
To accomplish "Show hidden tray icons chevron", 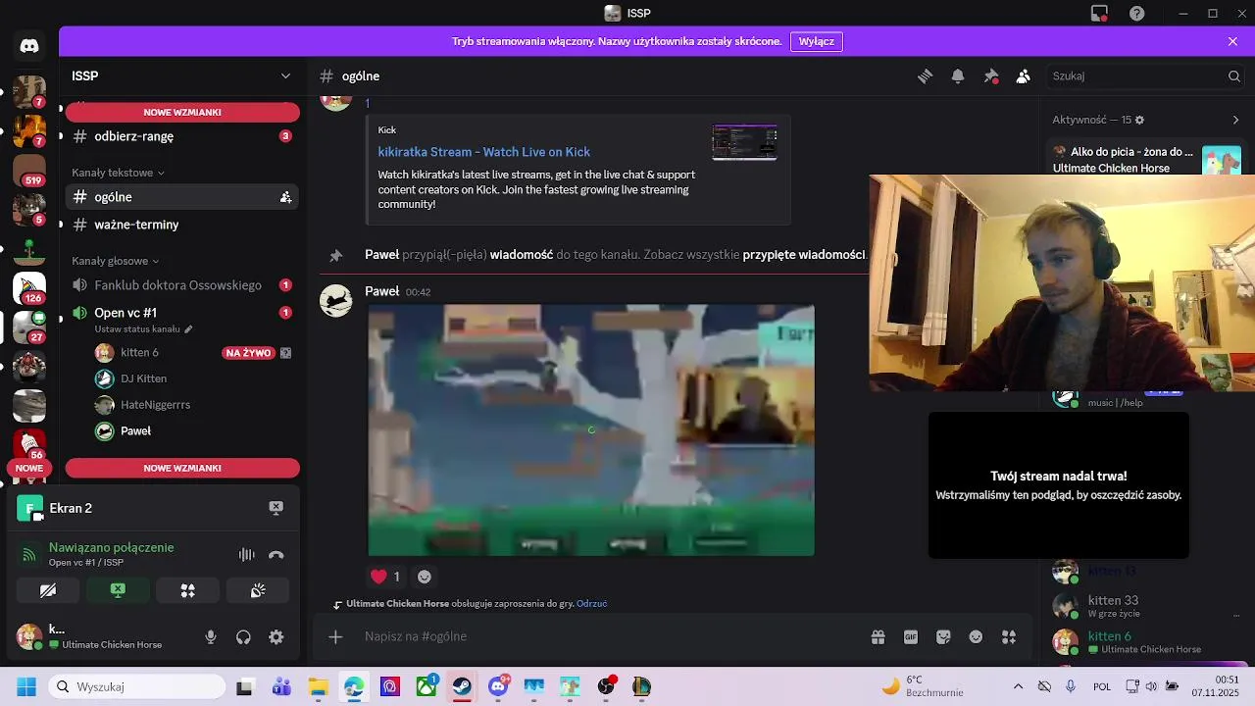I will 1018,686.
